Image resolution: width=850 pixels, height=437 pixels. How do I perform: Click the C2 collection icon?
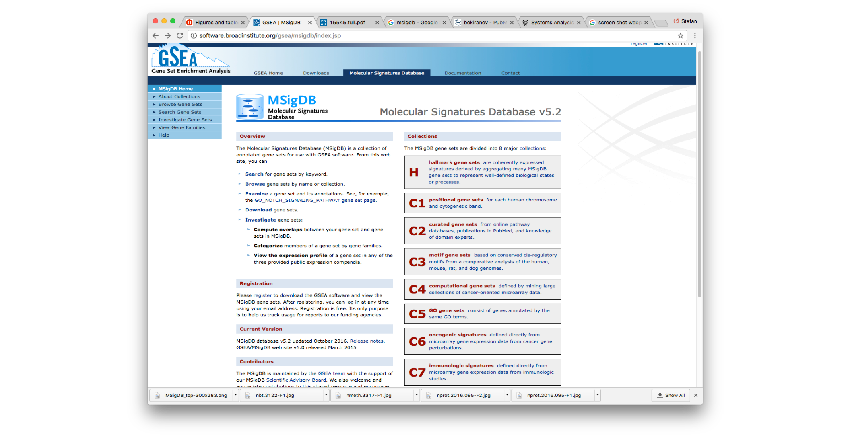coord(417,231)
